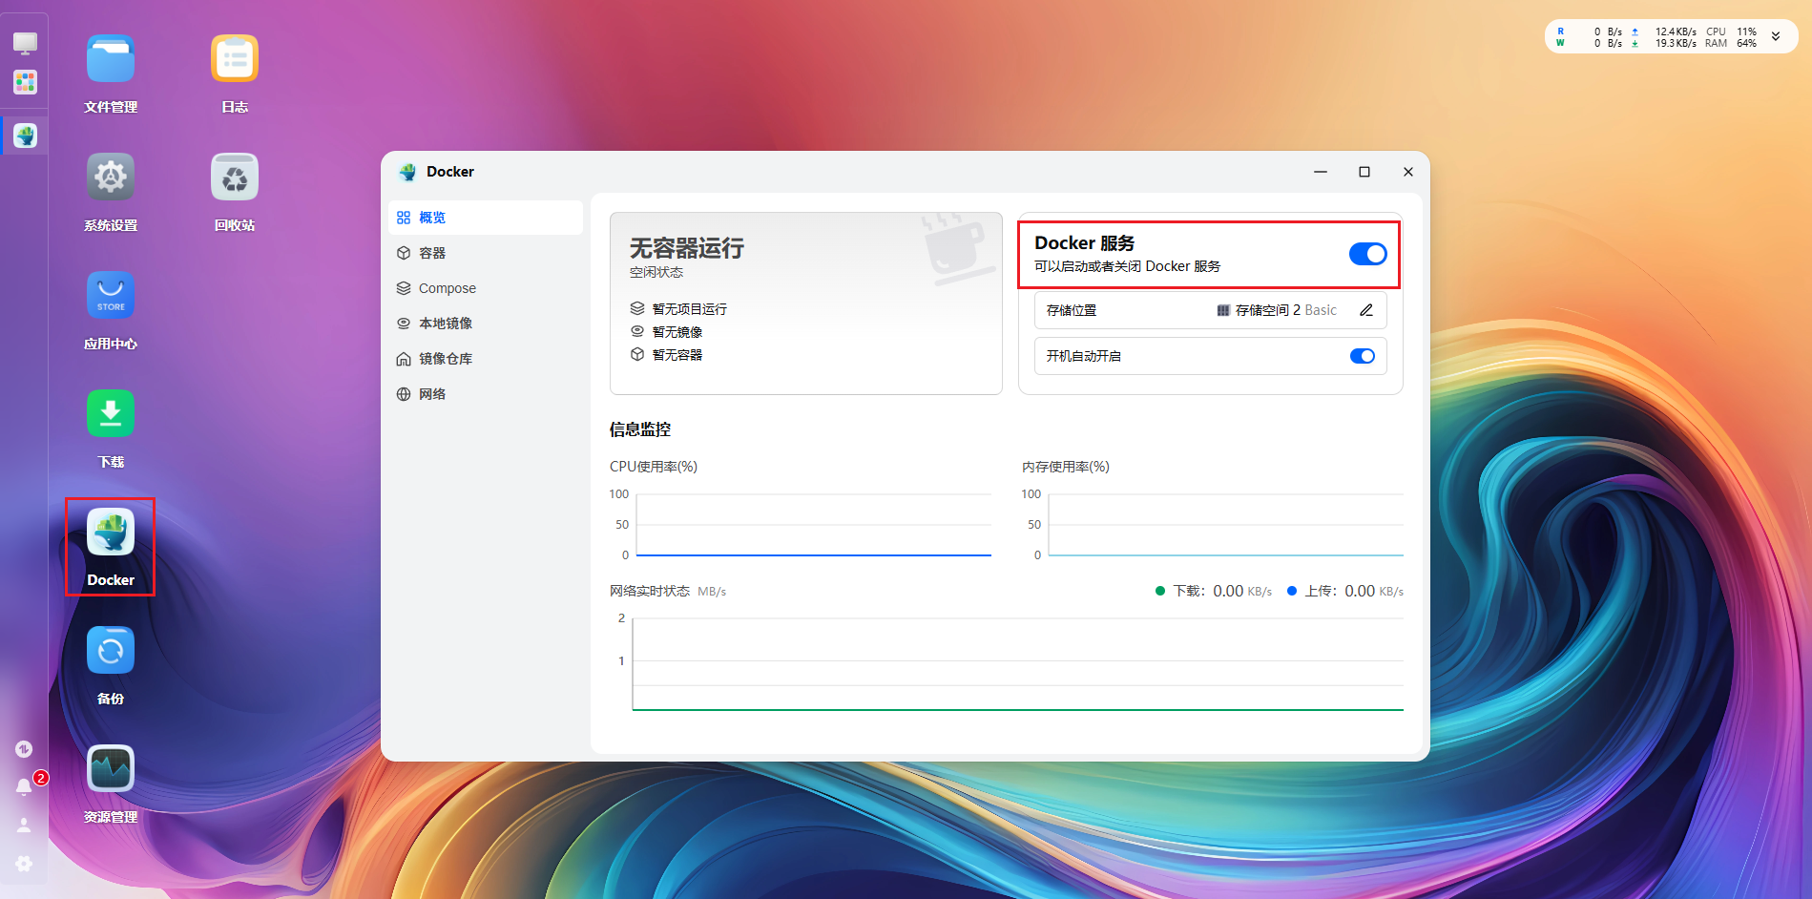Open the user account icon in dock
Viewport: 1812px width, 899px height.
pos(24,825)
